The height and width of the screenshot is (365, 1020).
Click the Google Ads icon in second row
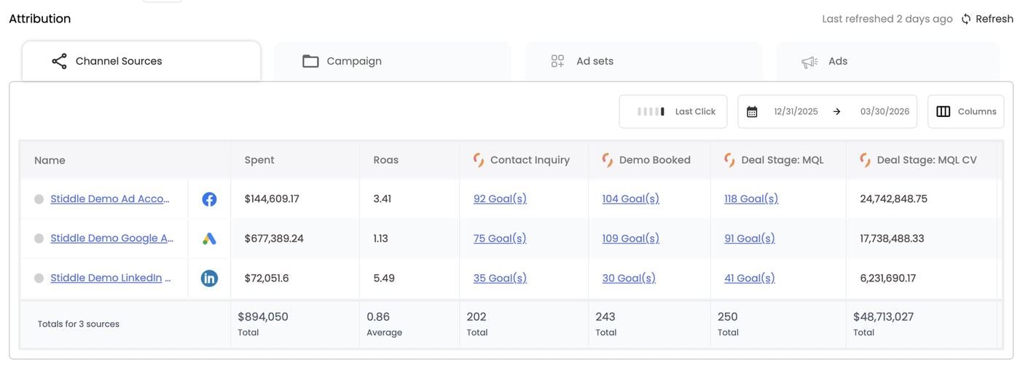point(209,238)
